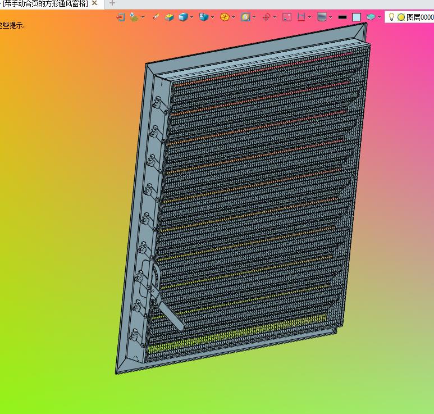Viewport: 434px width, 414px height.
Task: Click the zoom magnifier document icon
Action: 245,17
